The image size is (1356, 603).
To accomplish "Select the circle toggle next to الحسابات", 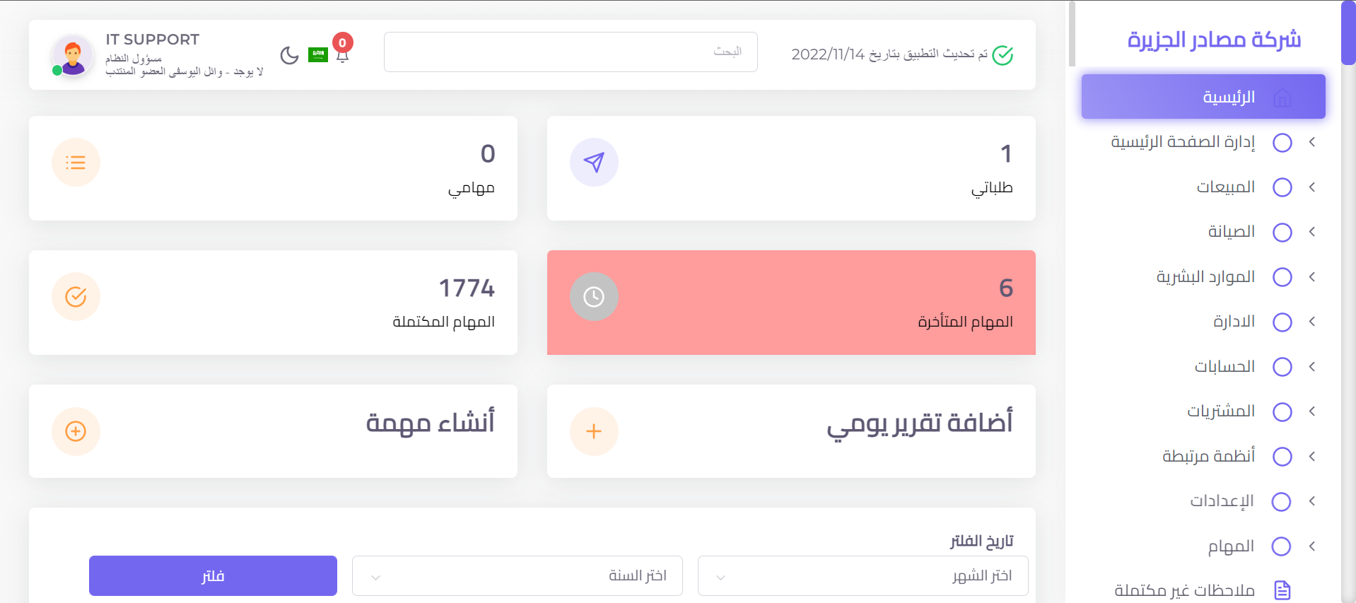I will click(x=1282, y=367).
